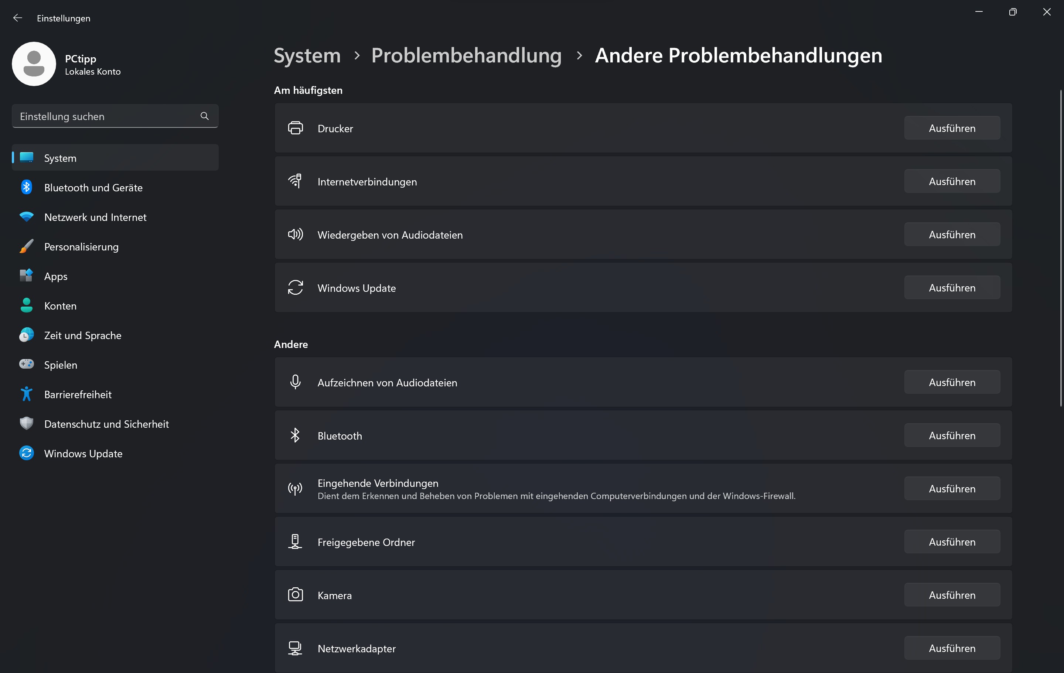Click the back arrow icon
The width and height of the screenshot is (1064, 673).
(x=18, y=18)
